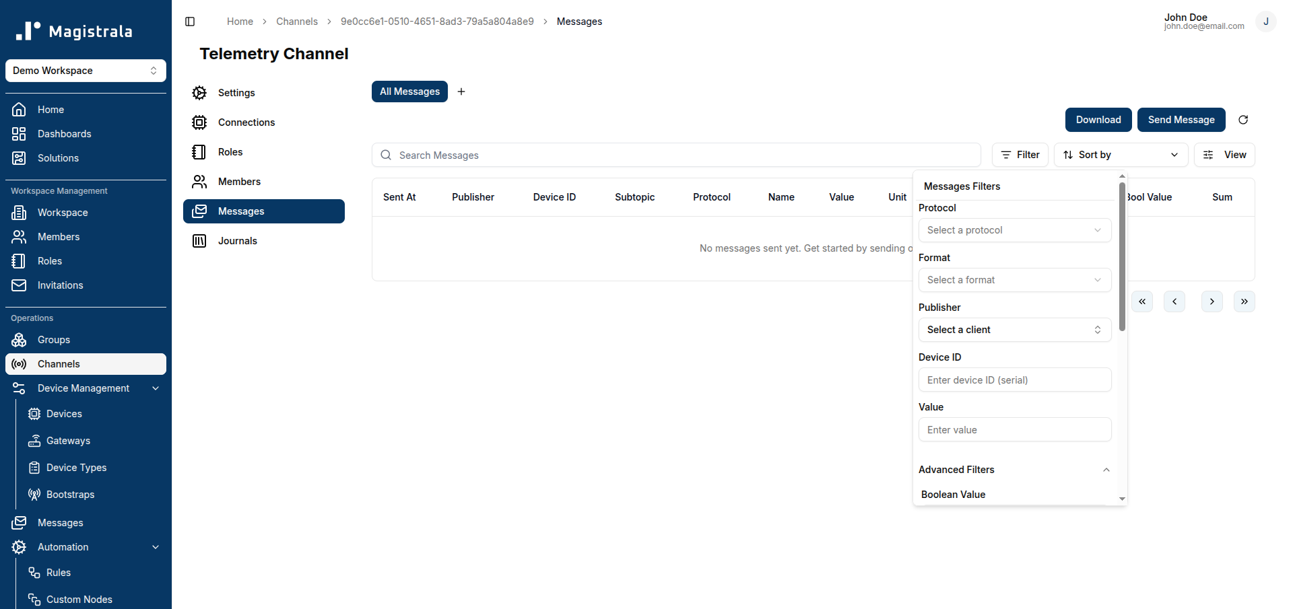
Task: Click the Send Message button
Action: tap(1181, 120)
